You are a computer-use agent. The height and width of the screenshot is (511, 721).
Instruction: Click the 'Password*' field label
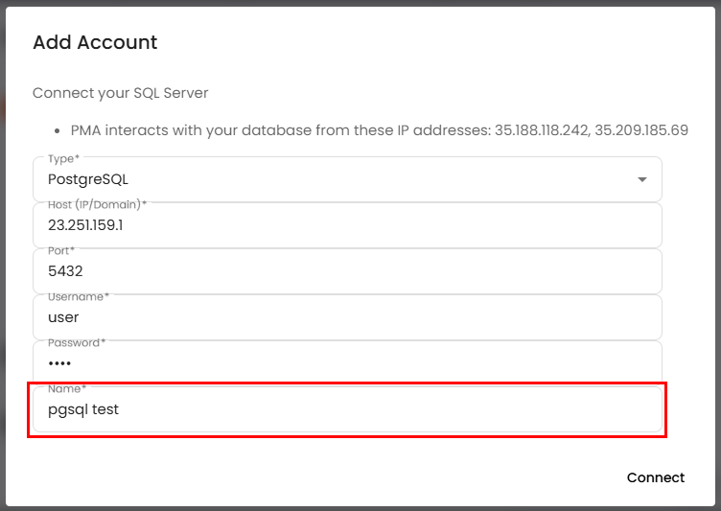77,342
